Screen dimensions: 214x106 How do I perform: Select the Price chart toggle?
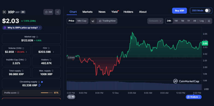pos(71,21)
